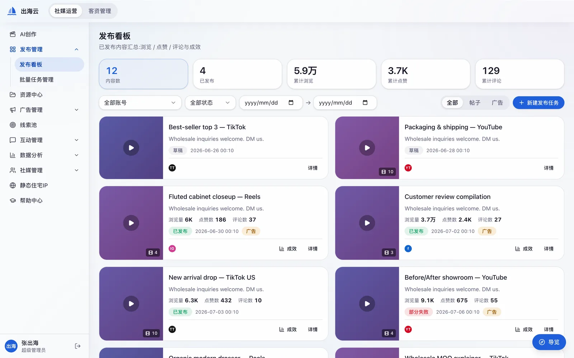Viewport: 574px width, 358px height.
Task: Select the 广告 filter tab
Action: [x=497, y=103]
